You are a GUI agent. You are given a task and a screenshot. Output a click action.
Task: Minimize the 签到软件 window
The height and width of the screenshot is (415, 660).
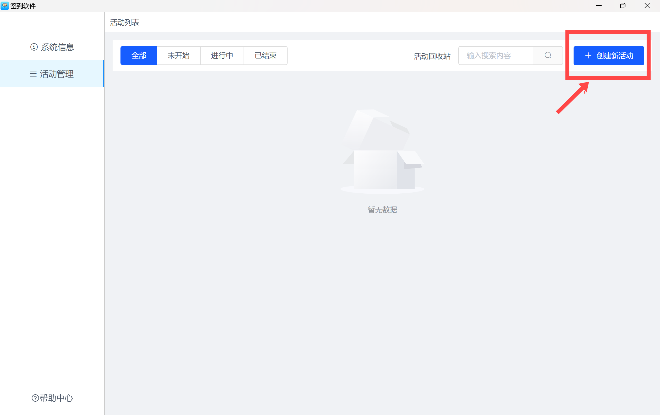coord(599,6)
